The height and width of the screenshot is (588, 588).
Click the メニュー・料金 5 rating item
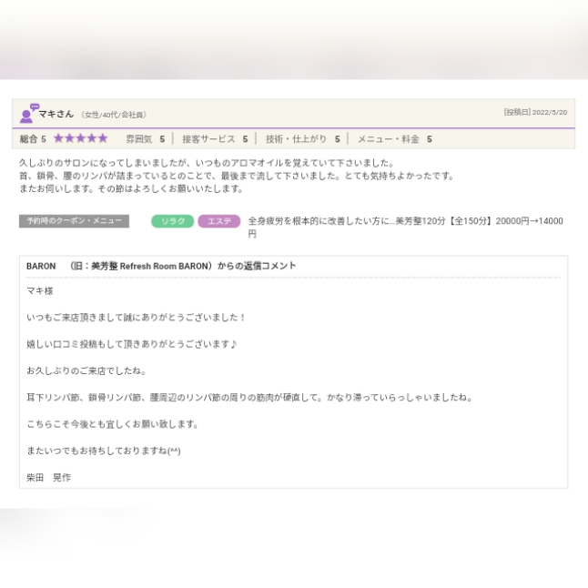[x=394, y=139]
